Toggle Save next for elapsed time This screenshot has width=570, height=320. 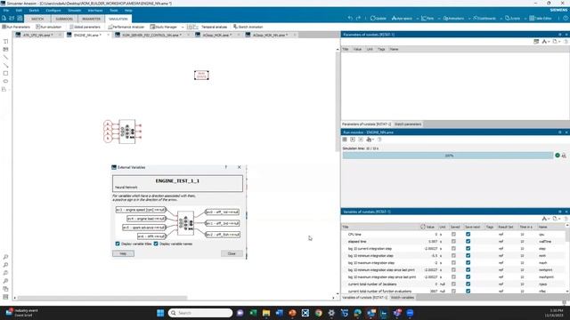(x=468, y=241)
